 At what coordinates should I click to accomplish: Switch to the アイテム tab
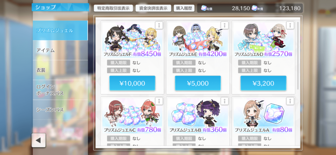click(x=60, y=50)
